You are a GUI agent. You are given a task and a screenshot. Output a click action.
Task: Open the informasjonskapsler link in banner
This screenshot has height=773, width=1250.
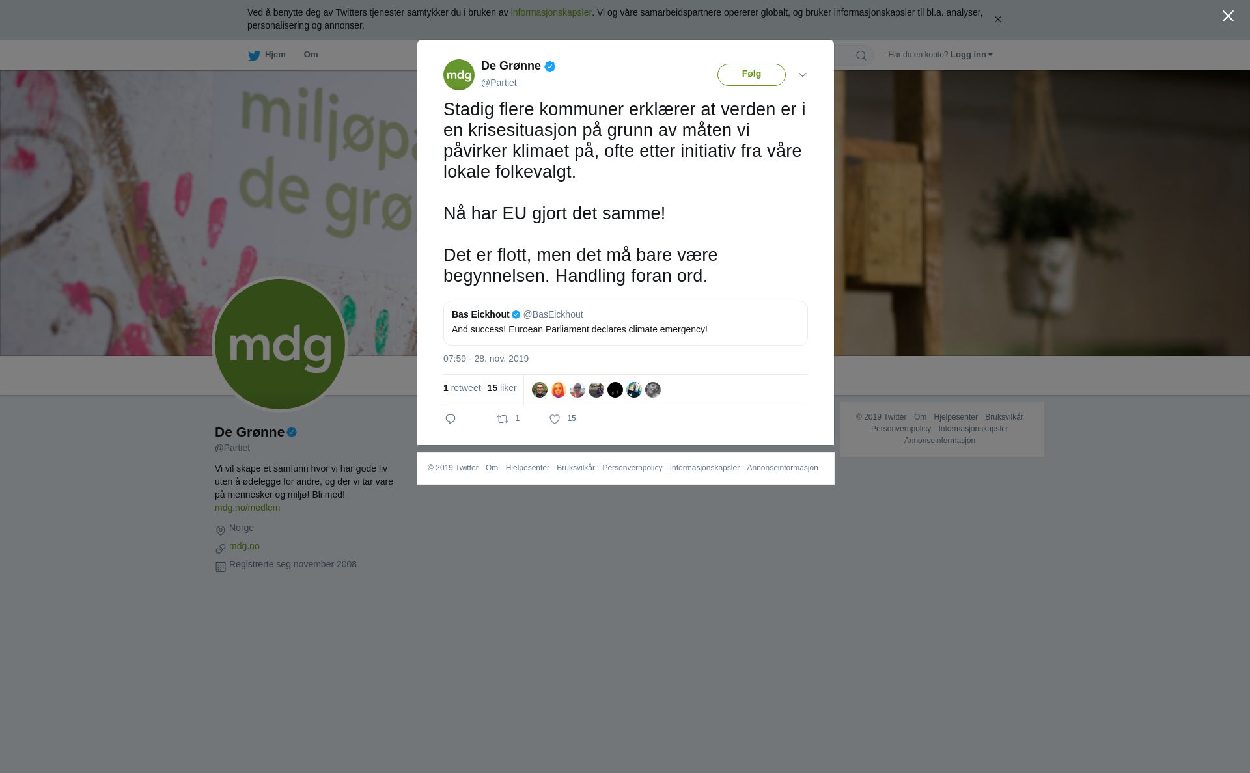click(551, 12)
